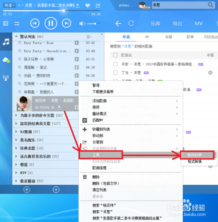Viewport: 218px width, 222px height.
Task: Play MV for Katy Perry - Roar
Action: [x=77, y=43]
